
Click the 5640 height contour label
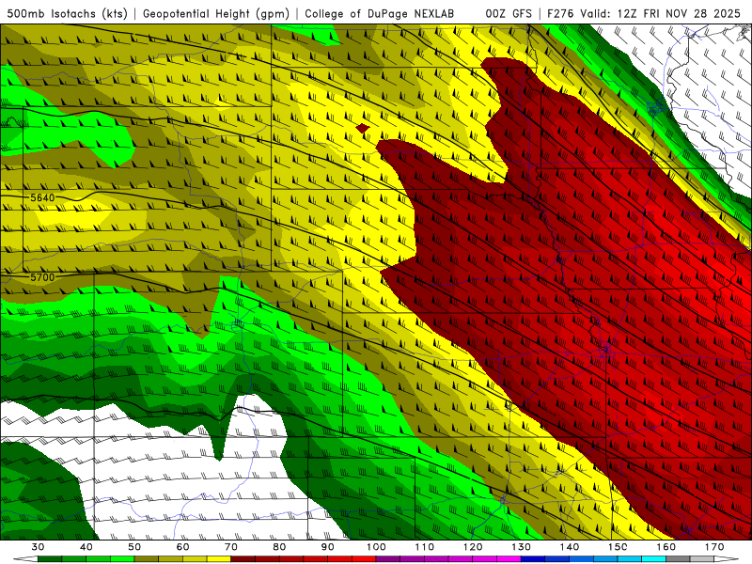[42, 197]
